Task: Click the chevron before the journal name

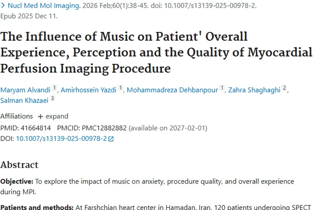Action: (3, 6)
